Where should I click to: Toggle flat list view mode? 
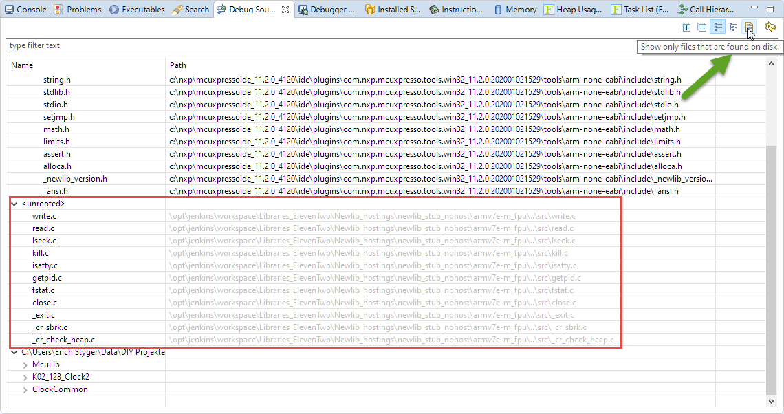coord(718,28)
